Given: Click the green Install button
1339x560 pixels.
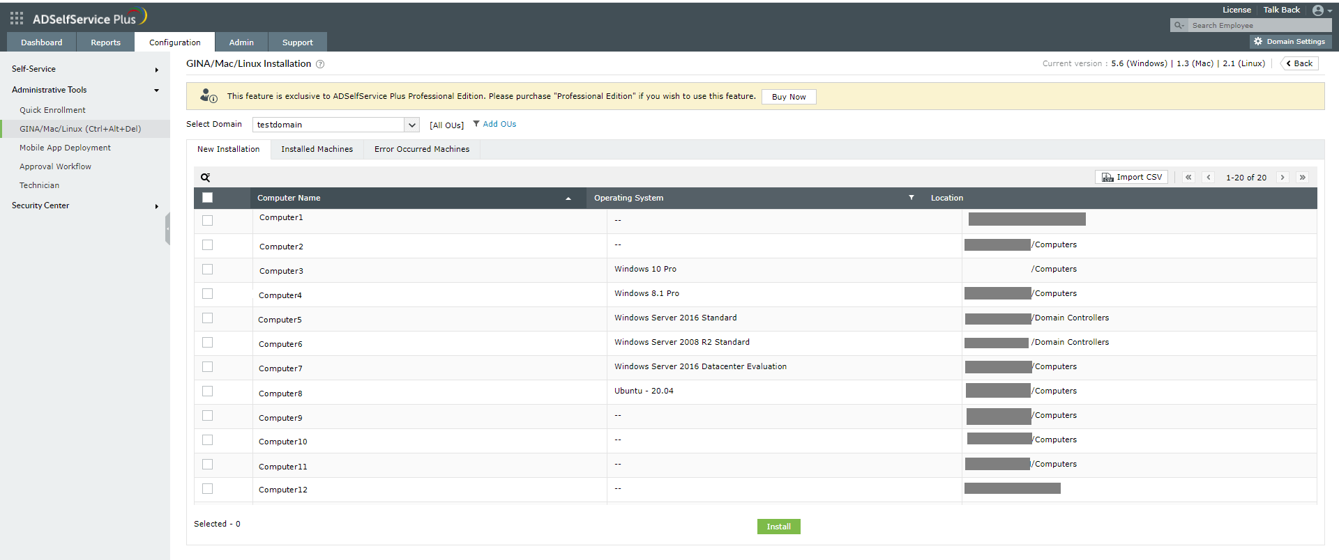Looking at the screenshot, I should (x=779, y=527).
